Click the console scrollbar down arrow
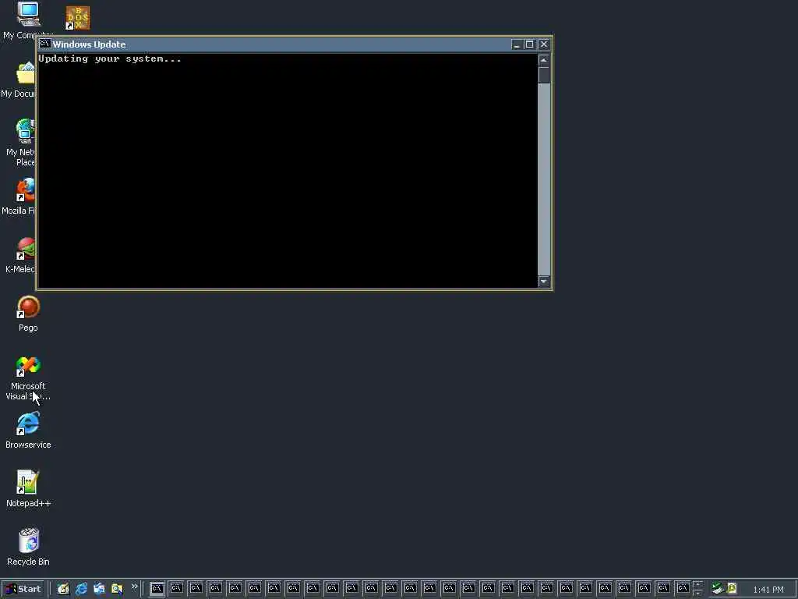 pyautogui.click(x=543, y=281)
